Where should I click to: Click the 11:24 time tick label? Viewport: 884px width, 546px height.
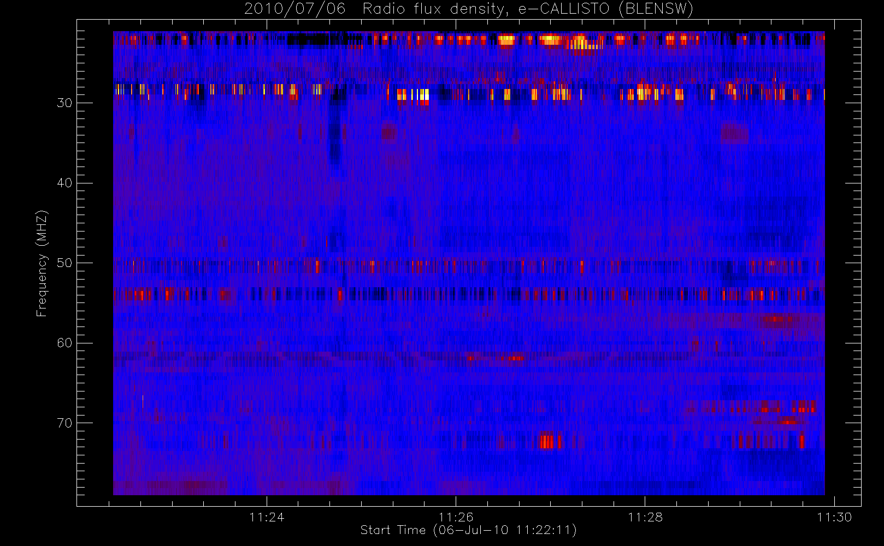click(267, 517)
